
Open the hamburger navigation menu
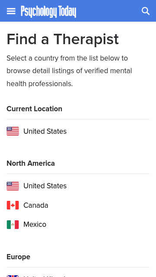(x=11, y=12)
